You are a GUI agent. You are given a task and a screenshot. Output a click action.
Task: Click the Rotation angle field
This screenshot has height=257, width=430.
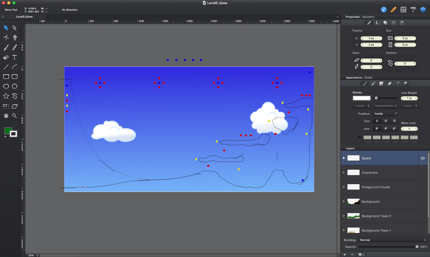coord(405,64)
